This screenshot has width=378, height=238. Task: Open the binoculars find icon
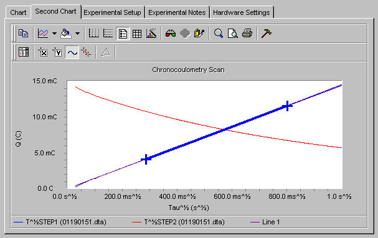[x=171, y=33]
